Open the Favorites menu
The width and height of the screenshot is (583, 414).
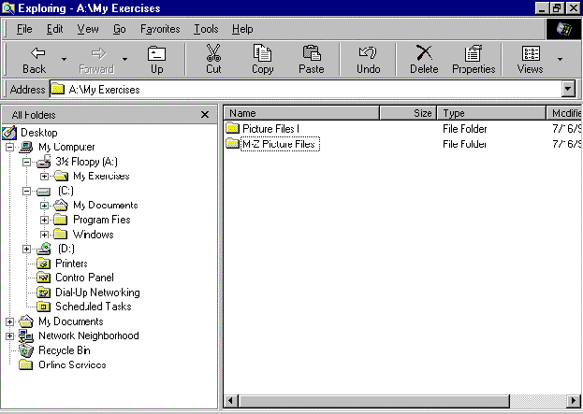coord(160,29)
